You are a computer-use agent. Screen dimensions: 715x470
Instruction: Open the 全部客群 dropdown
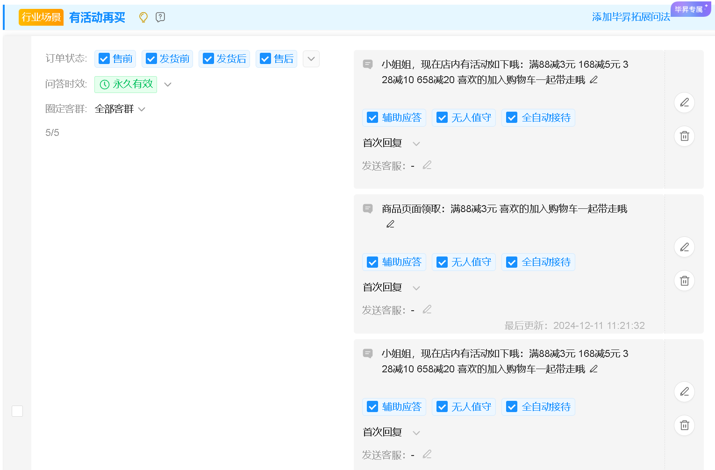pos(120,109)
